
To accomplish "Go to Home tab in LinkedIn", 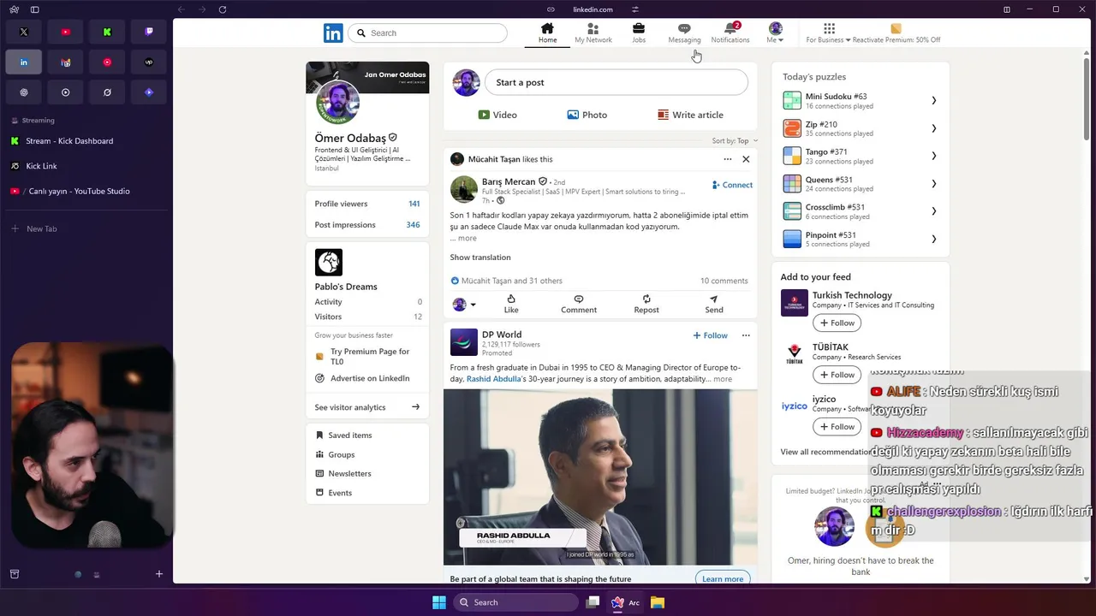I will click(548, 33).
